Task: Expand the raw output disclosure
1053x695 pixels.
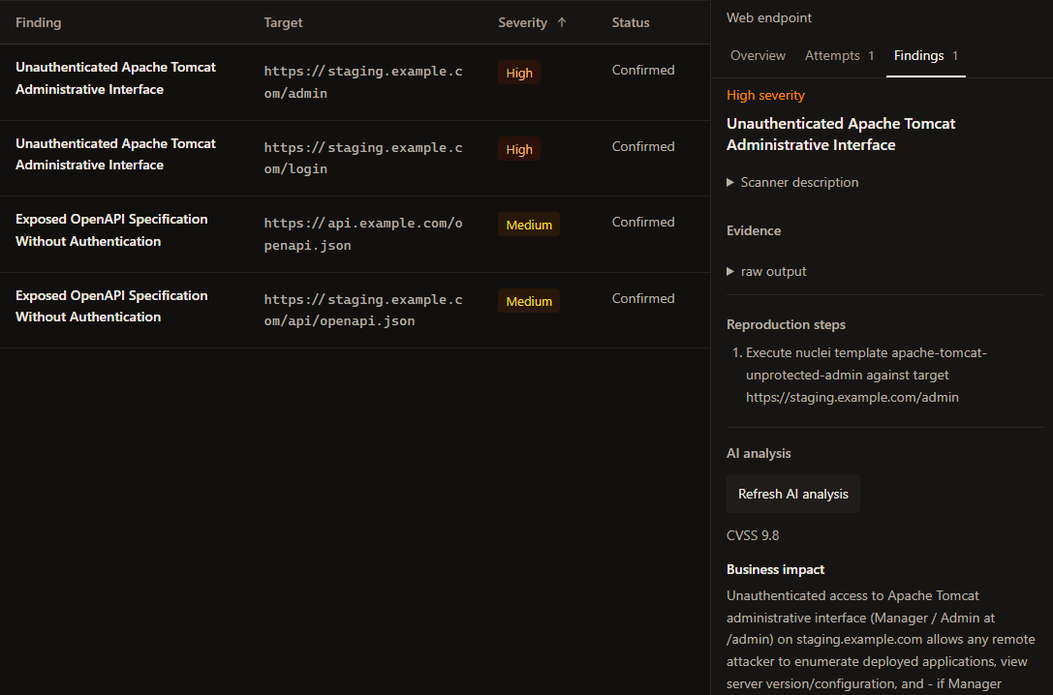Action: [766, 272]
